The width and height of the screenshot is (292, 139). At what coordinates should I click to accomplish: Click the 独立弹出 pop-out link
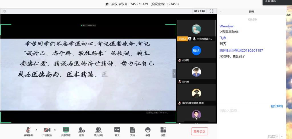point(277,106)
